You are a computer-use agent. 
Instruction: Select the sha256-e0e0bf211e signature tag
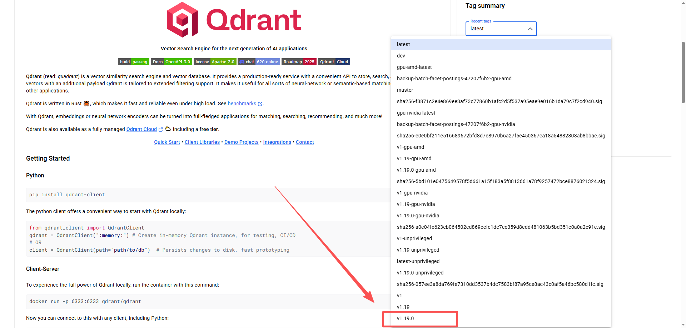[501, 136]
